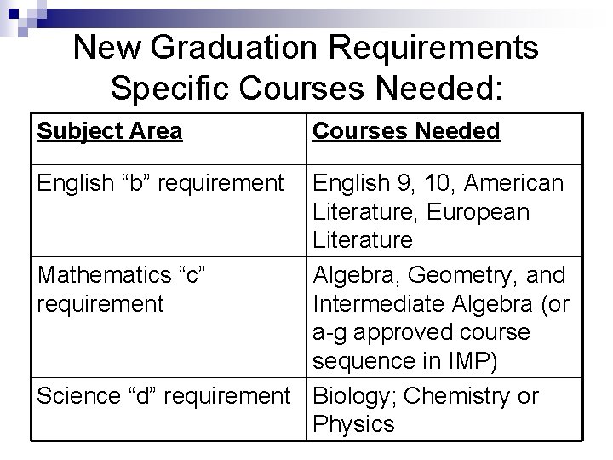This screenshot has height=460, width=613.
Task: Click the 'Courses Needed' column header
Action: (407, 131)
